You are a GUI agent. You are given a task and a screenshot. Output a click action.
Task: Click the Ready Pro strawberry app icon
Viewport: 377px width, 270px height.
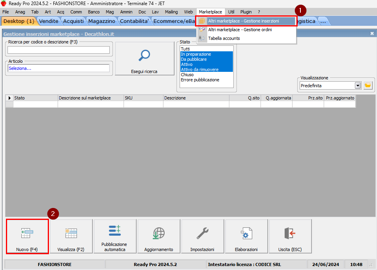tap(4, 4)
